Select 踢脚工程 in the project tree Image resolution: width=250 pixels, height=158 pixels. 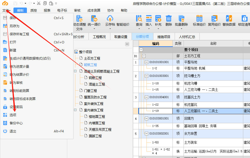coord(95,136)
